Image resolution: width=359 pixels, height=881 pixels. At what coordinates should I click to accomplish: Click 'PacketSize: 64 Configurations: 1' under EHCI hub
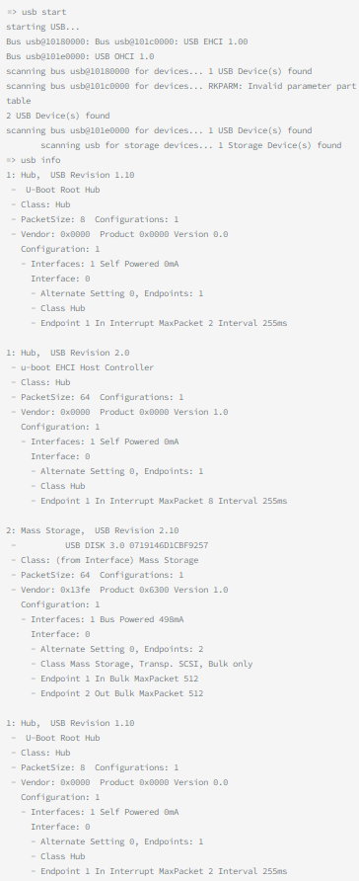[98, 397]
